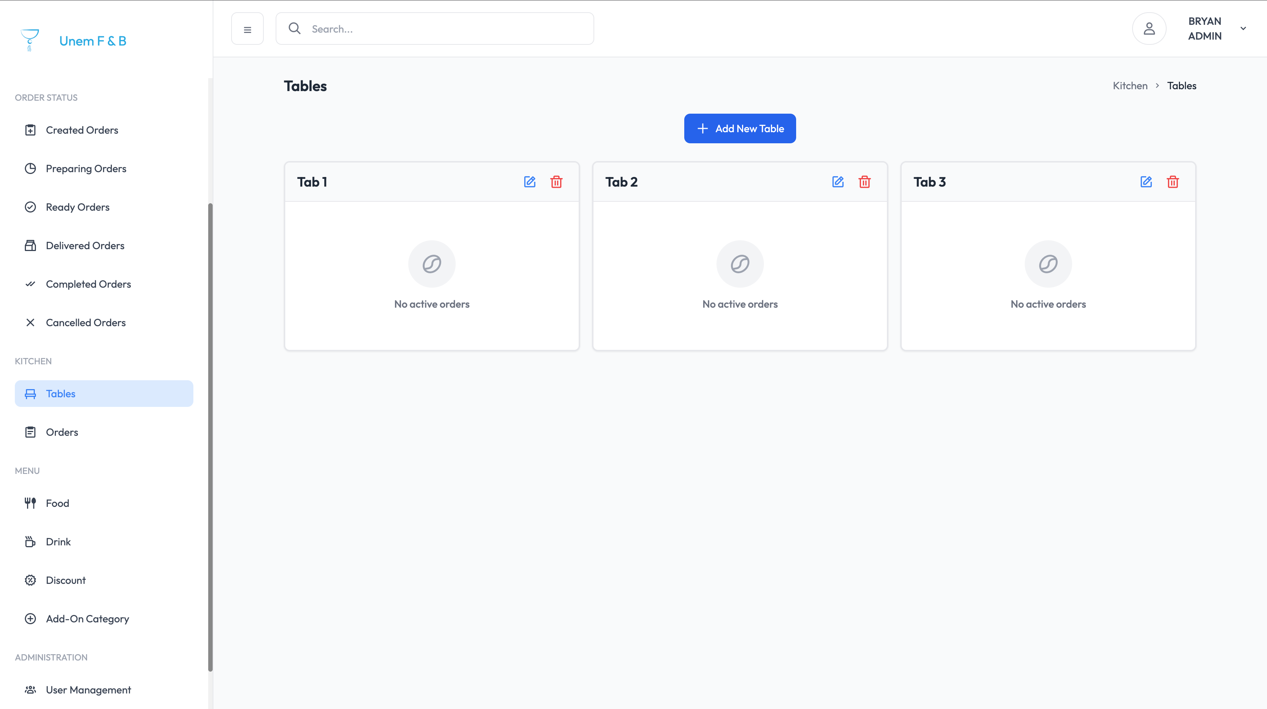Click the Tab 3 card title
The height and width of the screenshot is (709, 1267).
tap(930, 182)
